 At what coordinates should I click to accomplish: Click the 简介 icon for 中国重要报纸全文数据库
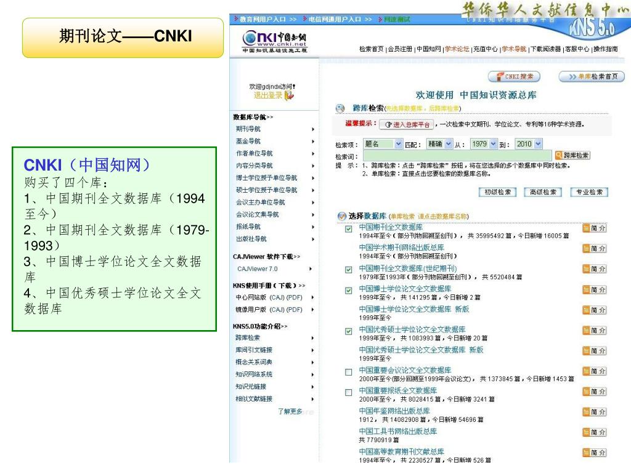pos(595,392)
